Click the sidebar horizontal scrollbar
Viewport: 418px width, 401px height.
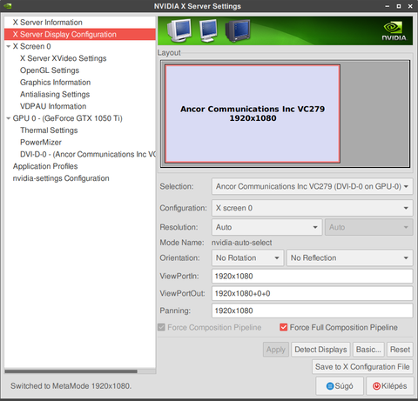71,371
